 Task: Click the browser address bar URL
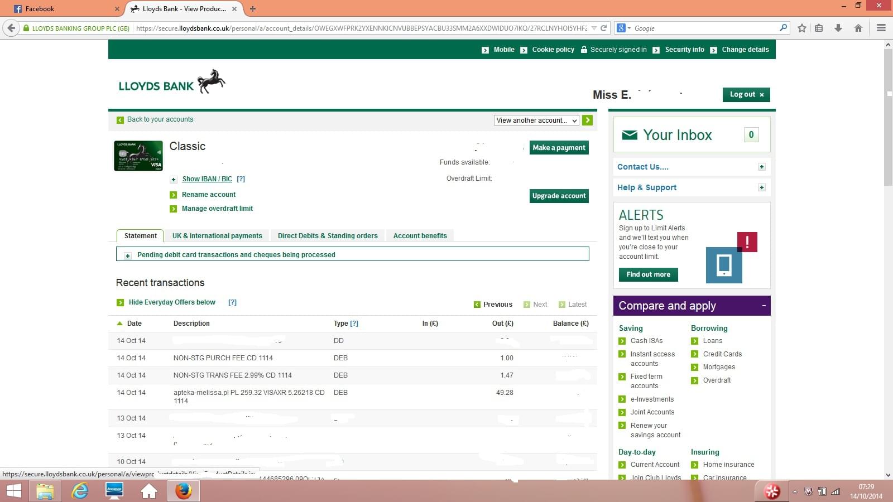pyautogui.click(x=361, y=28)
